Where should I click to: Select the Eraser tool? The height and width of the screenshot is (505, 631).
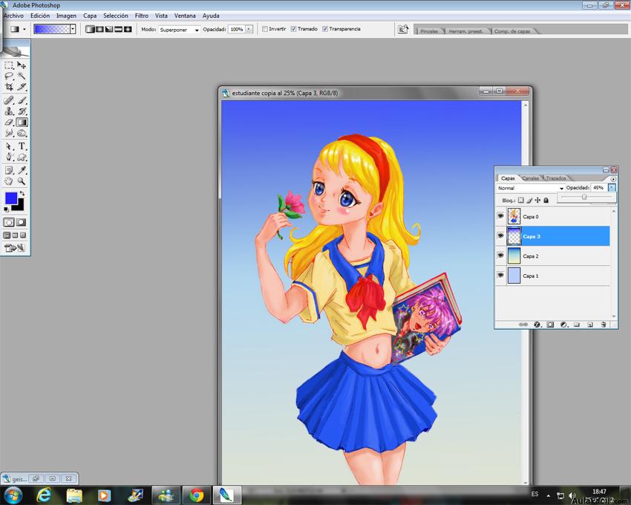9,122
